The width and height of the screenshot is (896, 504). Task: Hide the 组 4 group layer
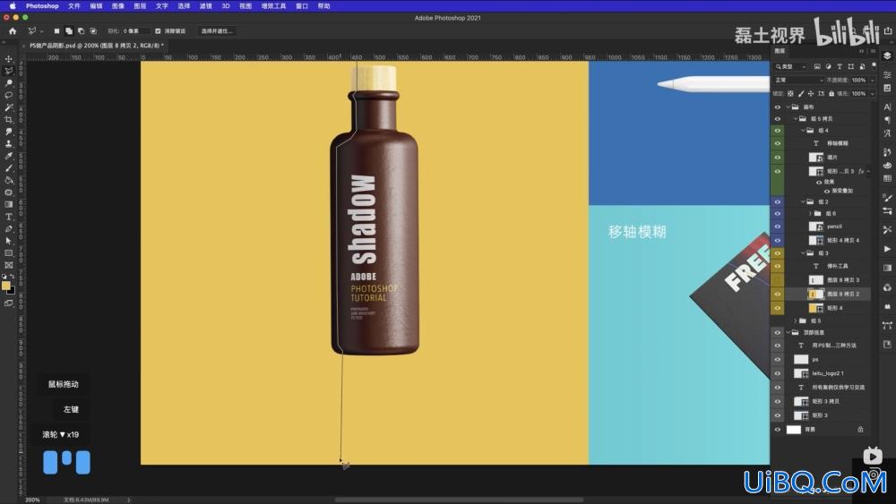click(x=777, y=130)
